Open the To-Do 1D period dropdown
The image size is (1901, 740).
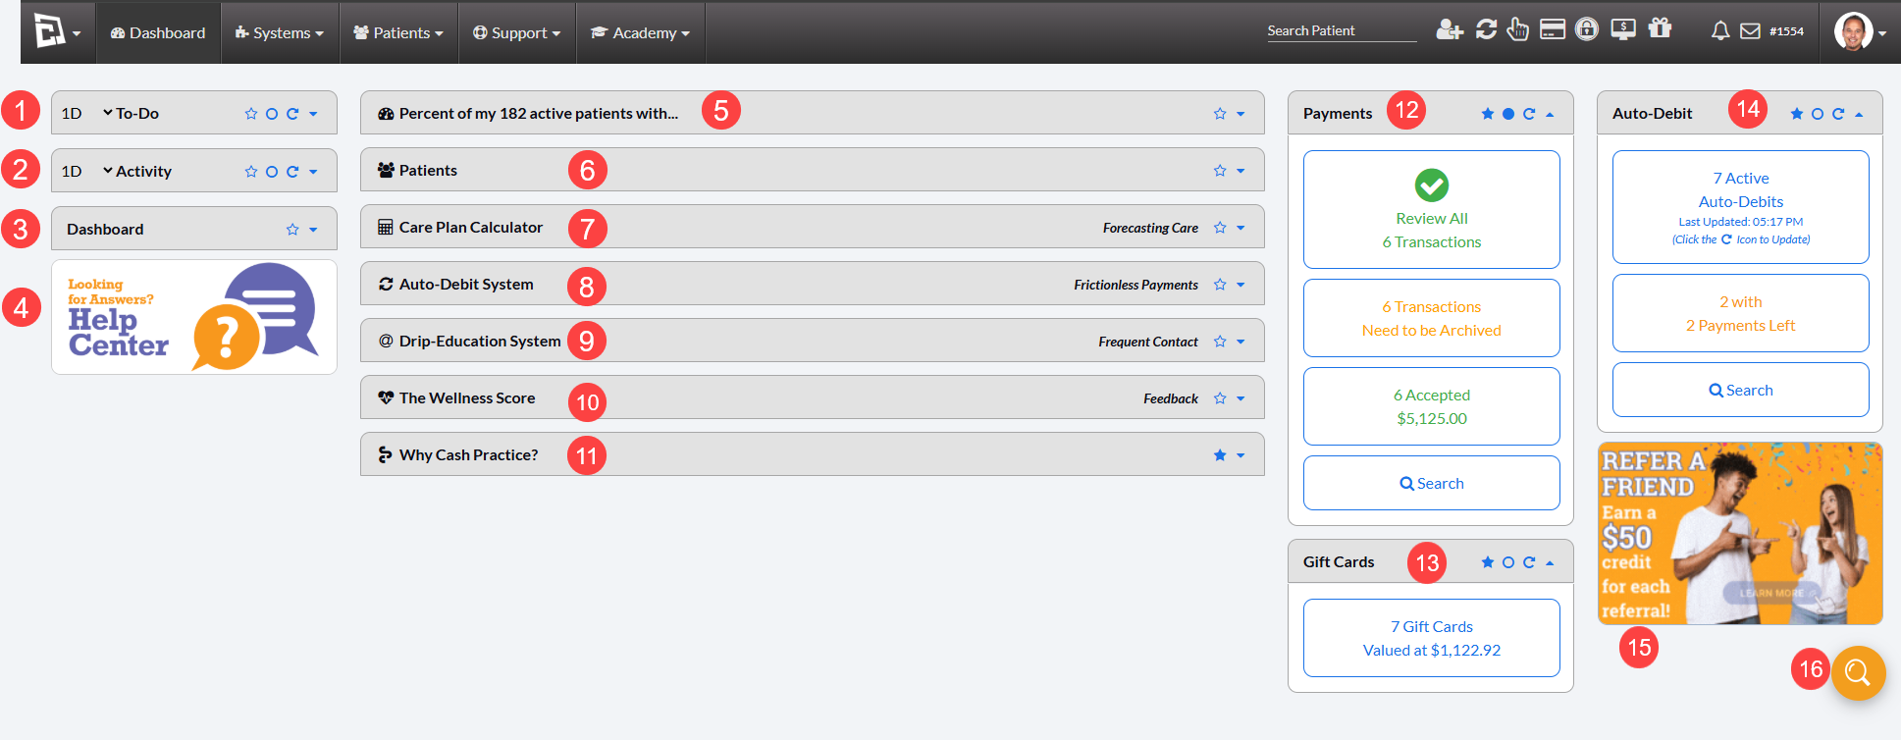(x=86, y=114)
